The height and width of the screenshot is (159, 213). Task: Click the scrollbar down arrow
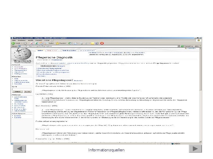(200, 141)
